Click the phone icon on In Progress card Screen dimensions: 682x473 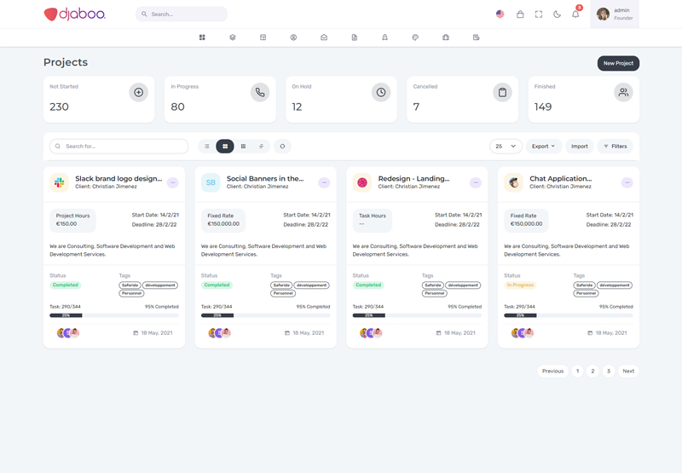(260, 92)
